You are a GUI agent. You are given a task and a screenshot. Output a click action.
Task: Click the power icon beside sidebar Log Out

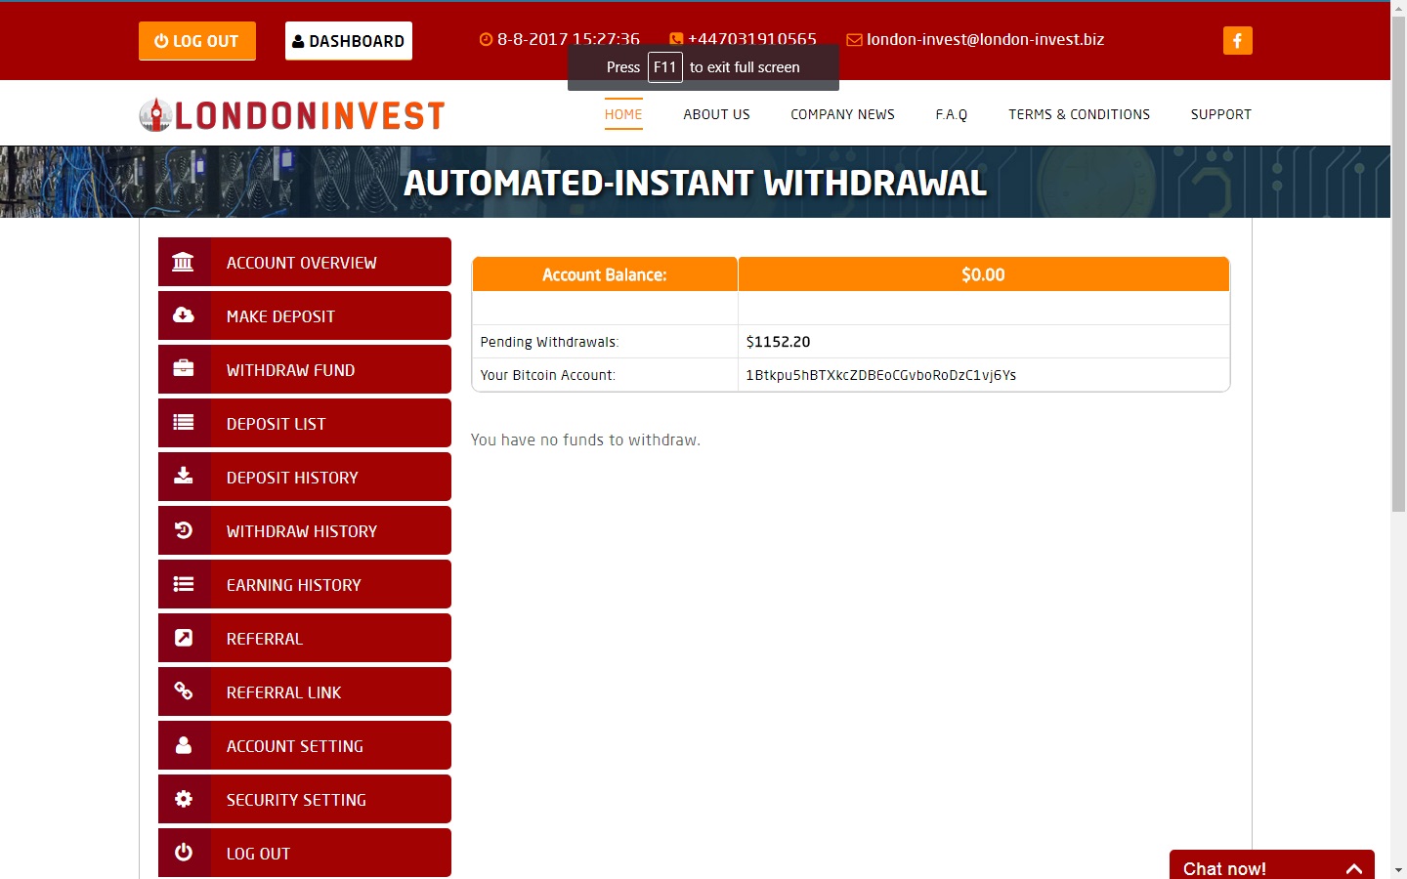click(x=183, y=852)
